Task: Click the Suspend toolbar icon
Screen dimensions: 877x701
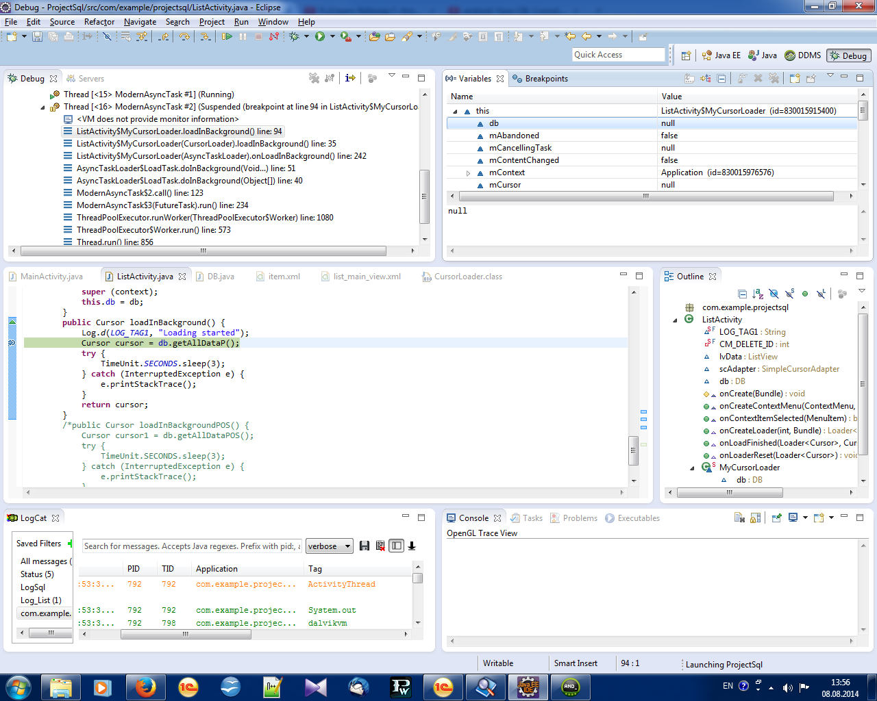Action: pos(243,36)
